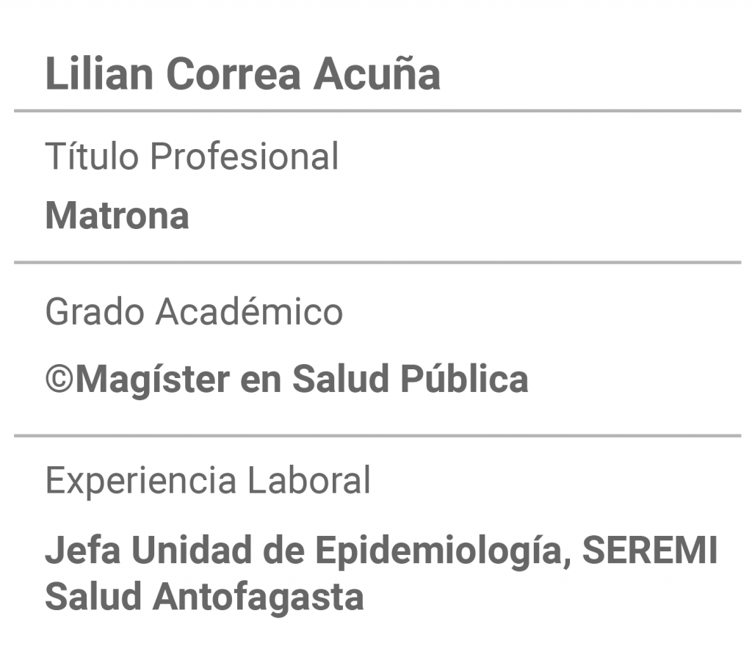Viewport: 752px width, 671px height.
Task: Click the divider above Experiencia Laboral
Action: 377,435
